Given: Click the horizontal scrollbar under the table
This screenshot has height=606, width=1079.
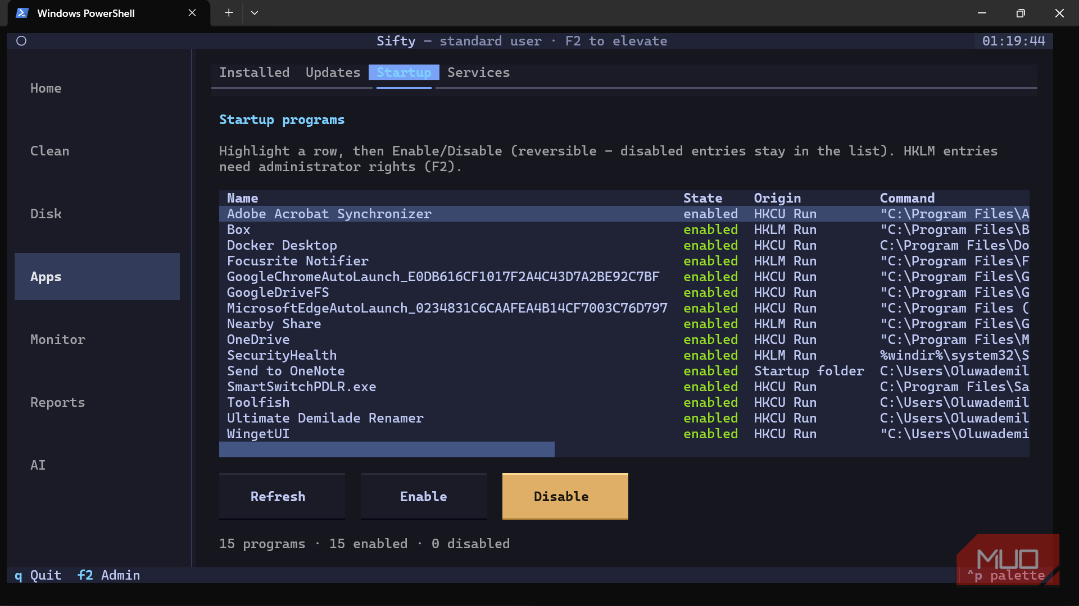Looking at the screenshot, I should [387, 449].
